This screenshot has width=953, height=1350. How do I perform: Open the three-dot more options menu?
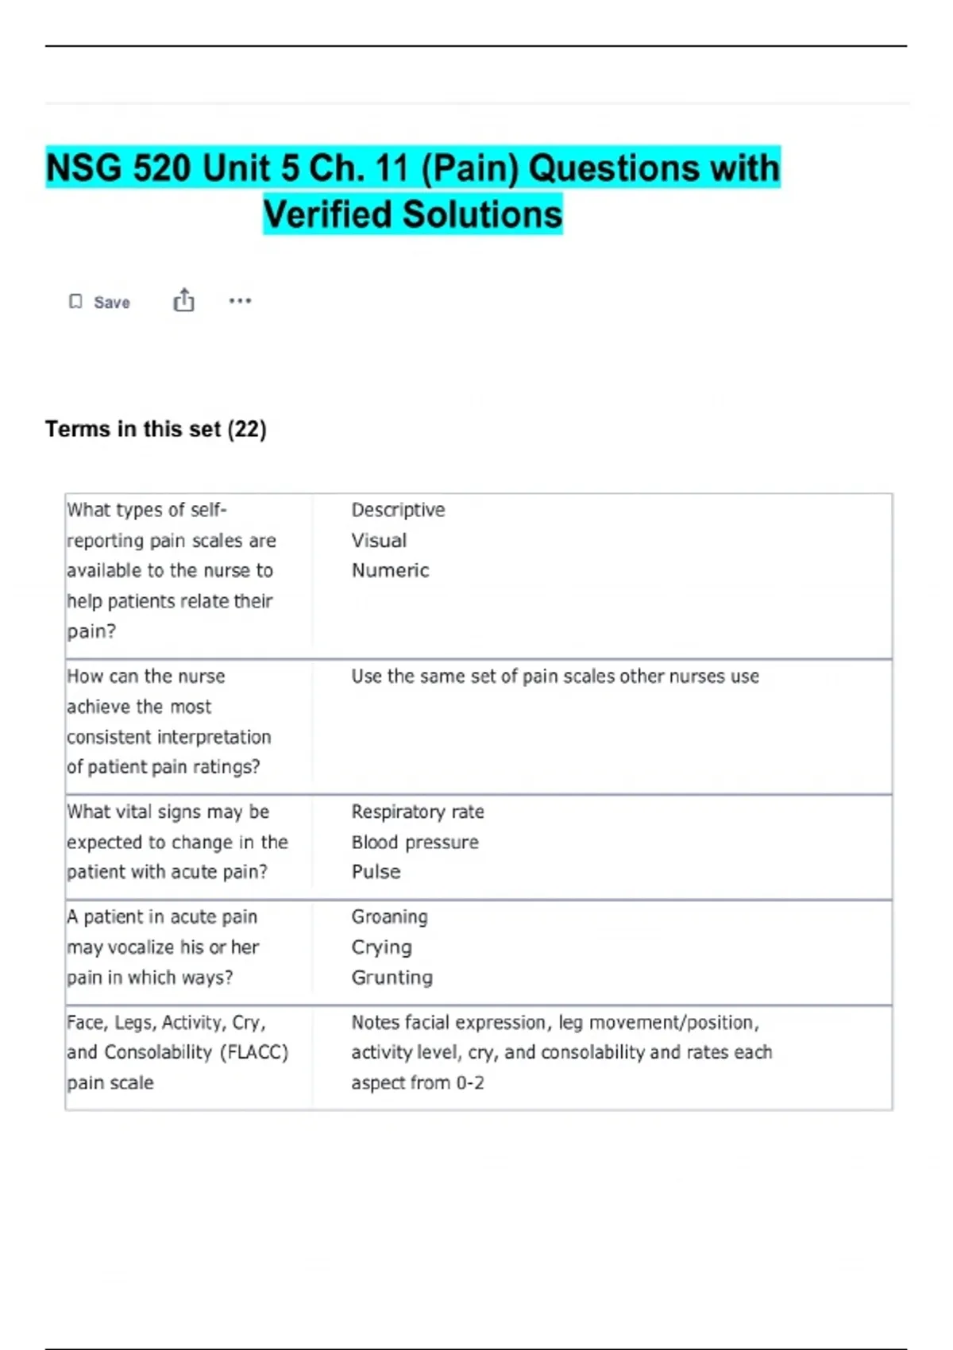[x=240, y=301]
